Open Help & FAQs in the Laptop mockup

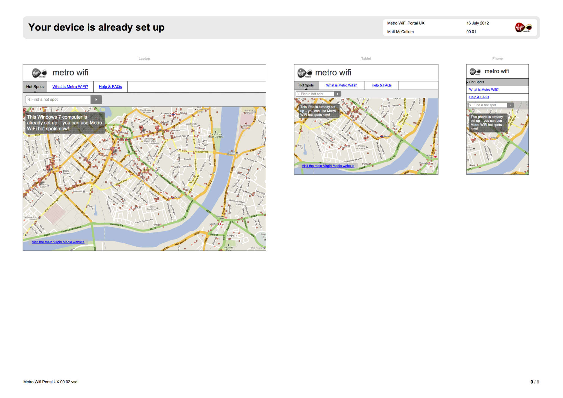[x=110, y=87]
